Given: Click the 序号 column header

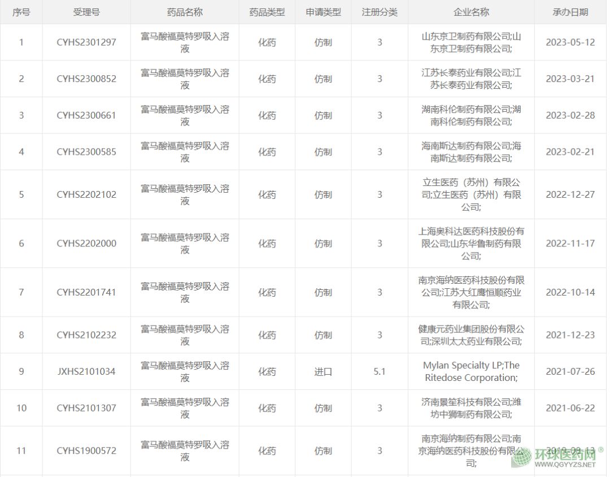Looking at the screenshot, I should 21,12.
